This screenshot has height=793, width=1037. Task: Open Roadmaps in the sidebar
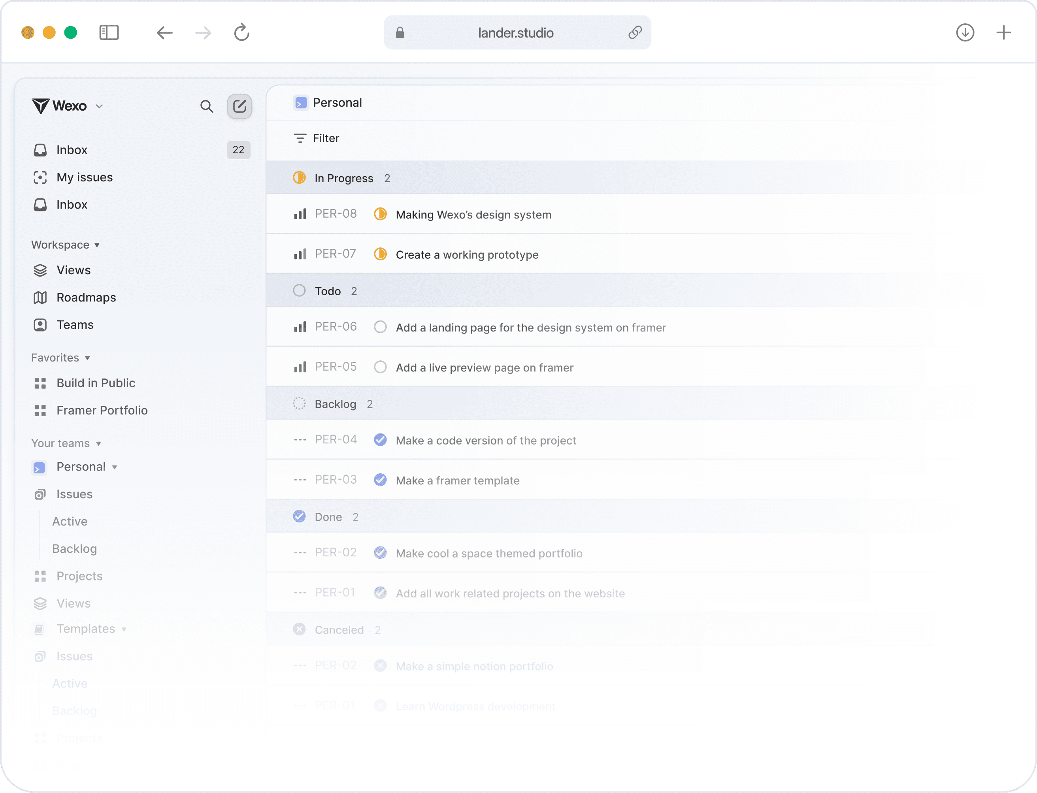[86, 298]
